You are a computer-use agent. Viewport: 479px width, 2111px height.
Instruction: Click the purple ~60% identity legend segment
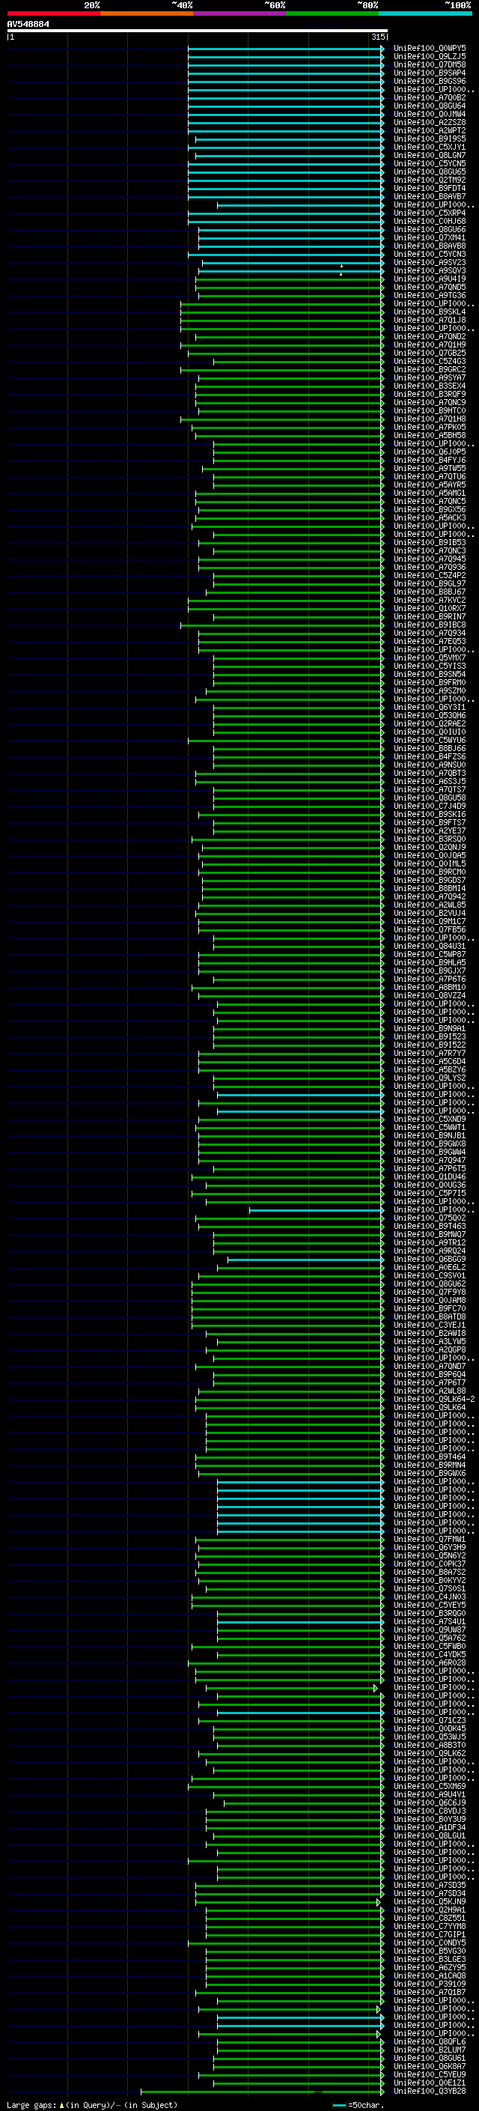point(239,13)
